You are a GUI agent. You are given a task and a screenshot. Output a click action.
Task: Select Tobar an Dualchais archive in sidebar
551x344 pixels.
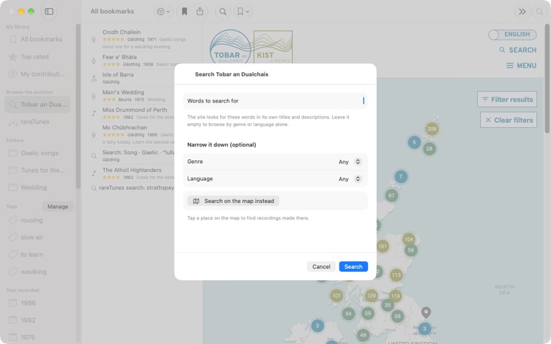click(x=38, y=105)
